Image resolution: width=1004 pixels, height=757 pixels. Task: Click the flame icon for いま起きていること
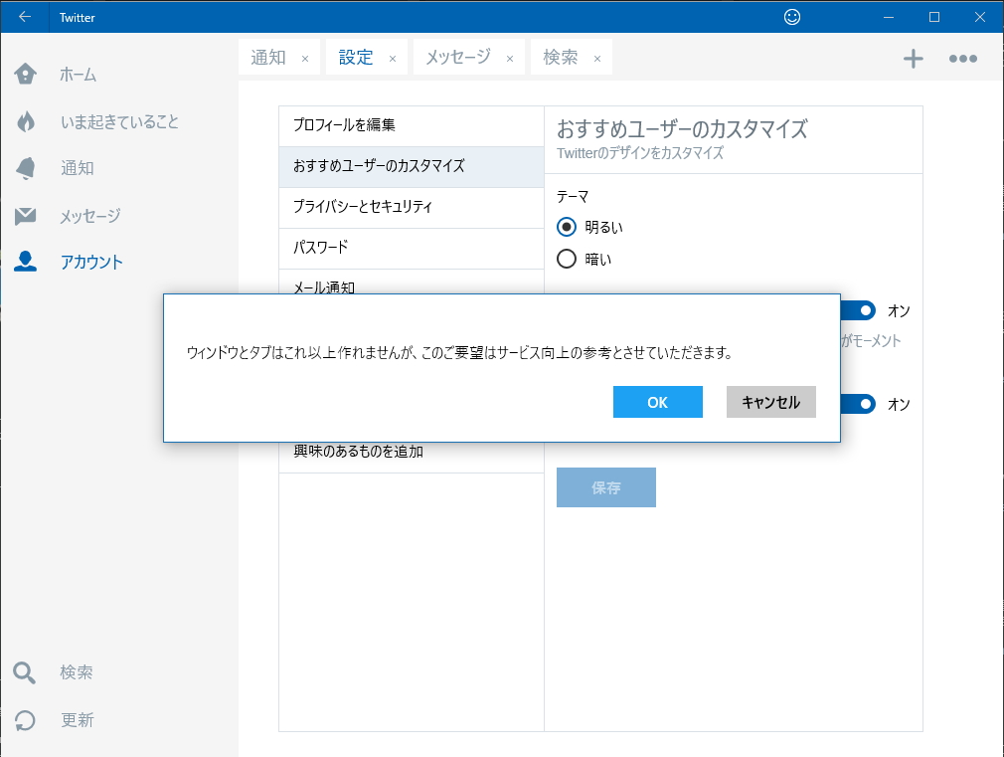26,121
